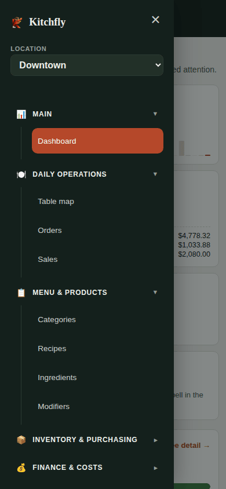Select the Dashboard menu item
This screenshot has width=226, height=489.
click(x=97, y=141)
